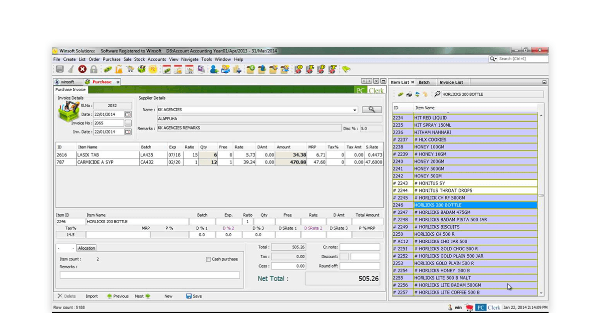Screen dimensions: 599x313
Task: Click the folder with dollar sign icon
Action: pos(251,69)
